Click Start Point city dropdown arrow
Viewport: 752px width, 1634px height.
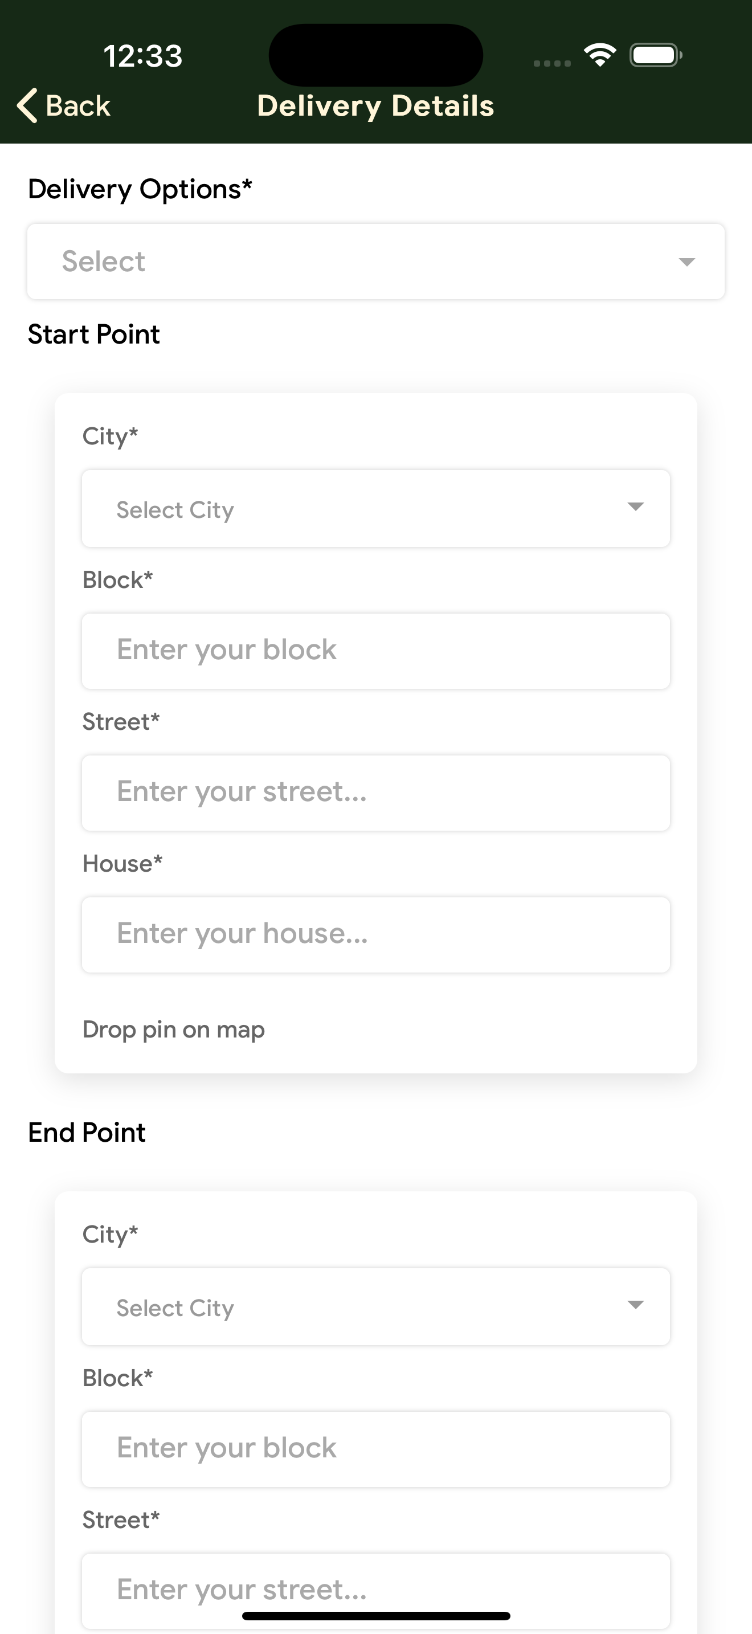click(635, 506)
